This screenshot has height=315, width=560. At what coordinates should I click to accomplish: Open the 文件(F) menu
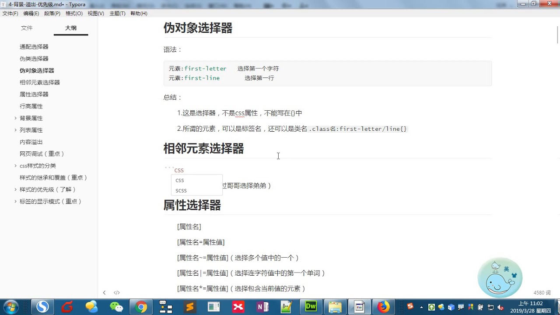(10, 14)
